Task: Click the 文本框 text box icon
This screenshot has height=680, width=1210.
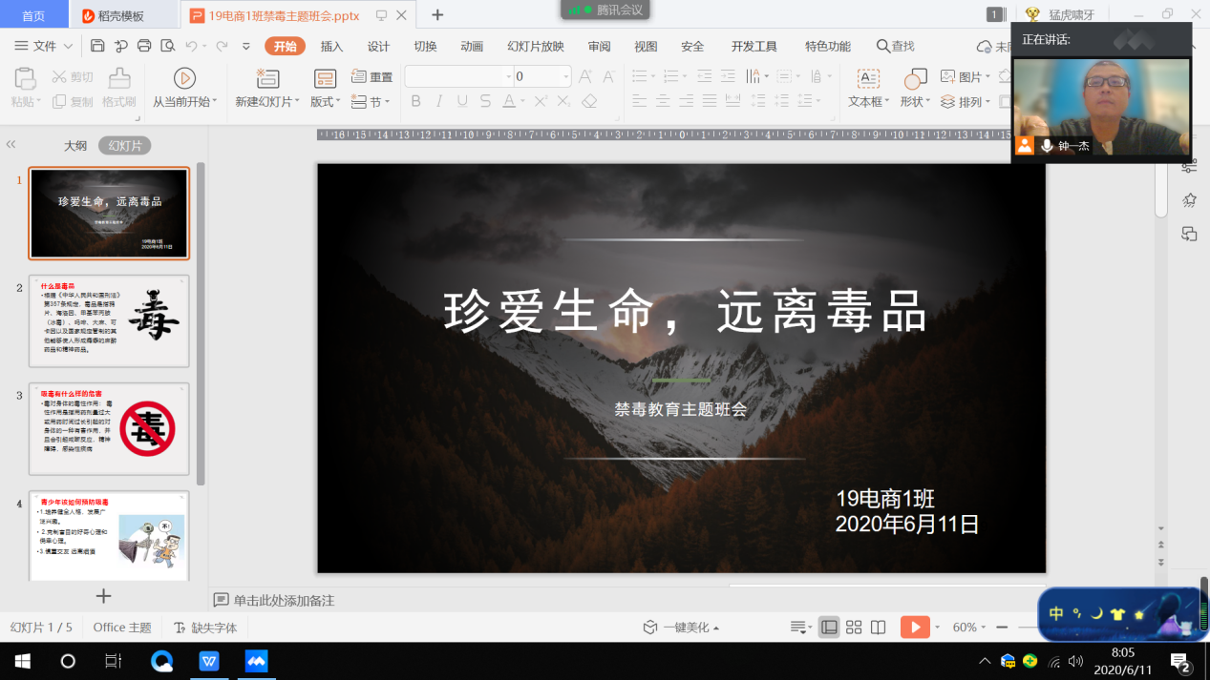Action: pyautogui.click(x=868, y=78)
